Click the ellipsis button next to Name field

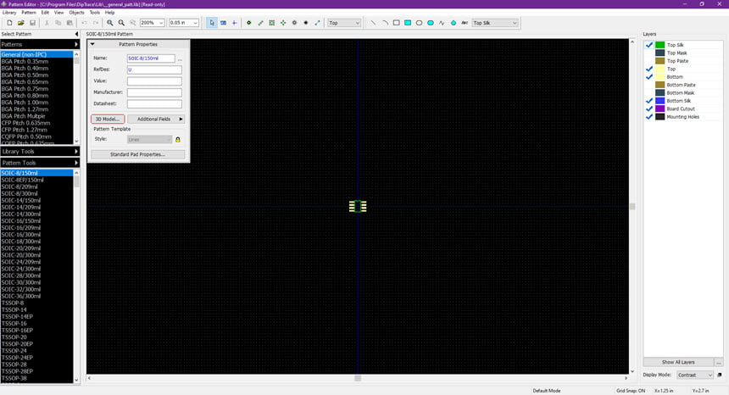click(x=180, y=58)
